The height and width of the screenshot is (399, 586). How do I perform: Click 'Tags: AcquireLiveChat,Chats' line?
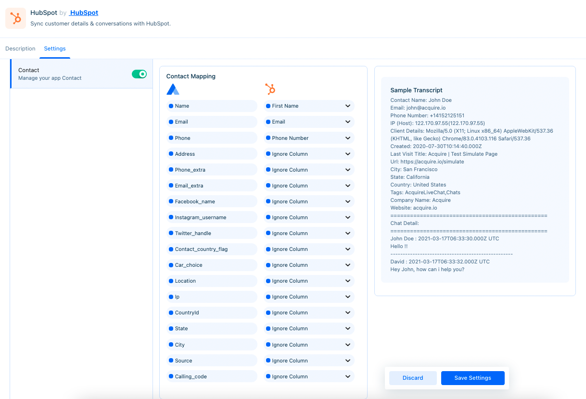pyautogui.click(x=426, y=192)
